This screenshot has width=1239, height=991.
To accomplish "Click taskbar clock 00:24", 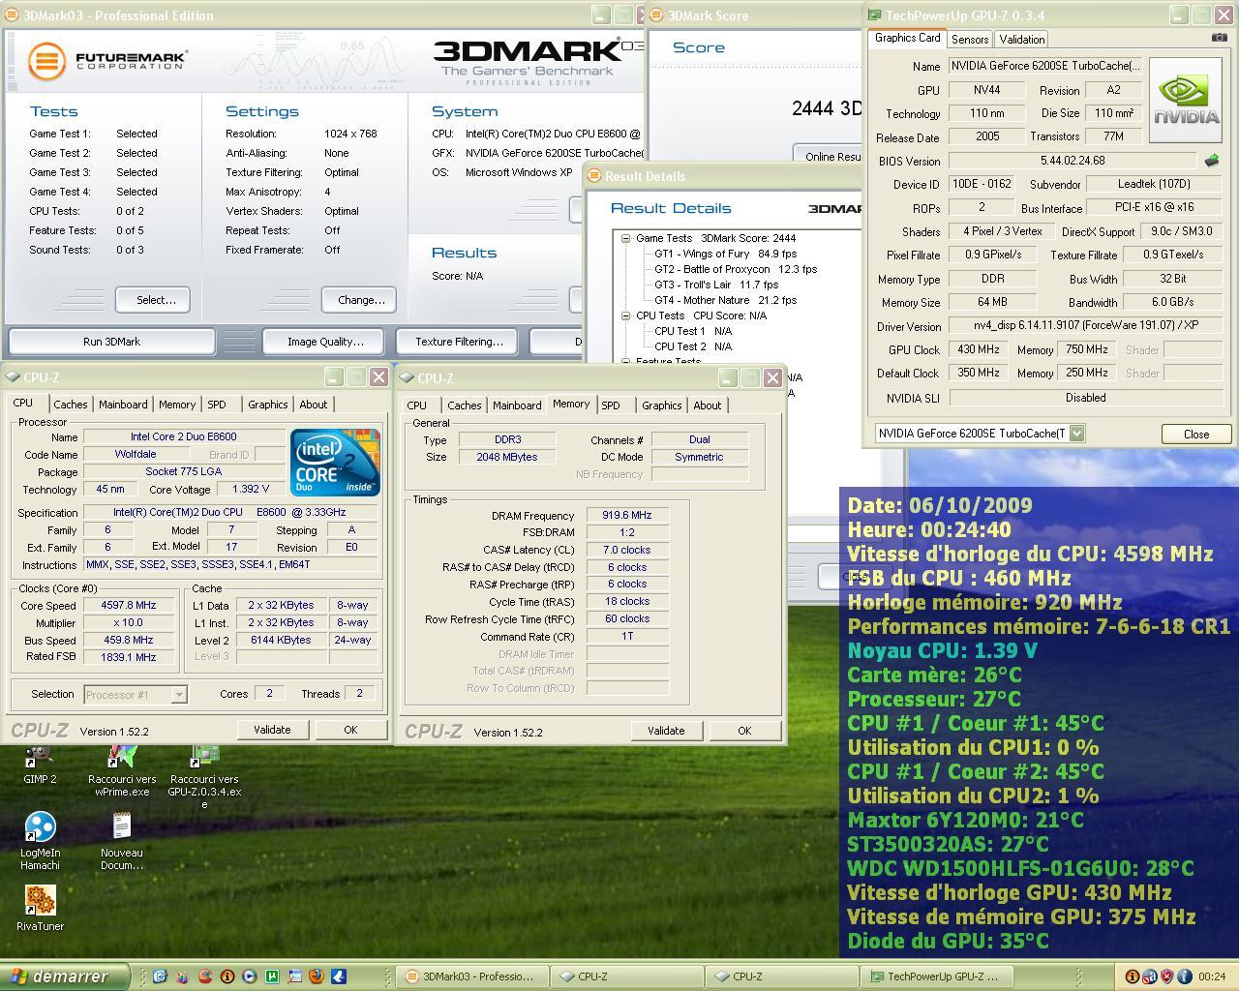I will [1211, 976].
